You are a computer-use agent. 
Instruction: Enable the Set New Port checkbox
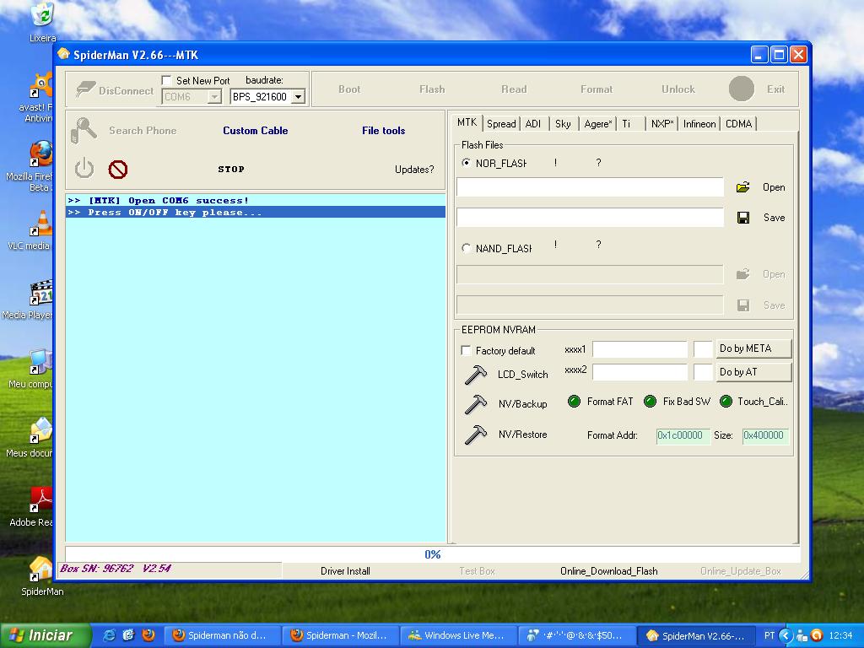coord(166,80)
